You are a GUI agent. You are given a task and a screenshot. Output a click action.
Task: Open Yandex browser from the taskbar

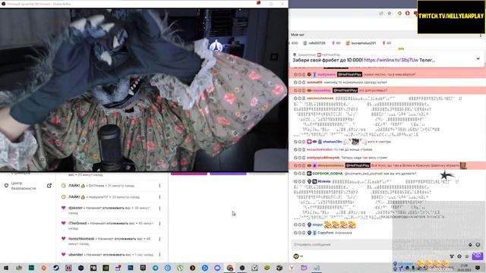tap(292, 268)
